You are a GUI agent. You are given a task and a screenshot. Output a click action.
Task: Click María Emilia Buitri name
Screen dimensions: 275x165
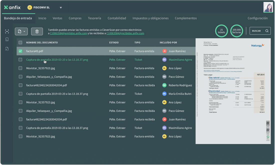click(180, 94)
